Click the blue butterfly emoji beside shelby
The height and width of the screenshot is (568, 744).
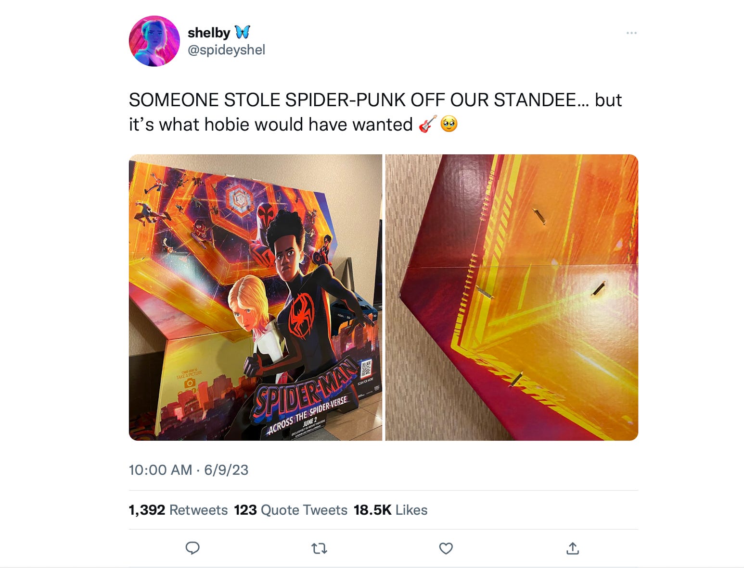click(243, 32)
